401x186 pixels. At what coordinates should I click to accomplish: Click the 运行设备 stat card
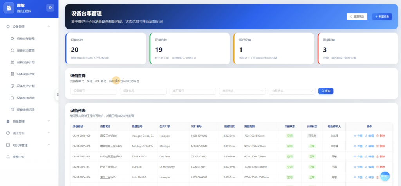(274, 48)
